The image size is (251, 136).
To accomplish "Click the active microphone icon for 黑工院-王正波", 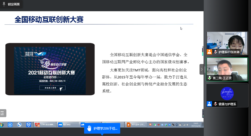I will pyautogui.click(x=210, y=78).
